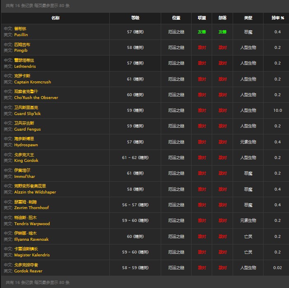Click the Lethtendris name link
Viewport: 289px width, 288px height.
(x=25, y=66)
